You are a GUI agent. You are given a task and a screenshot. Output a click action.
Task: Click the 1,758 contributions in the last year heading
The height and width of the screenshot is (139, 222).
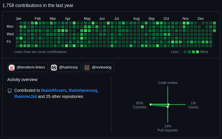38,5
